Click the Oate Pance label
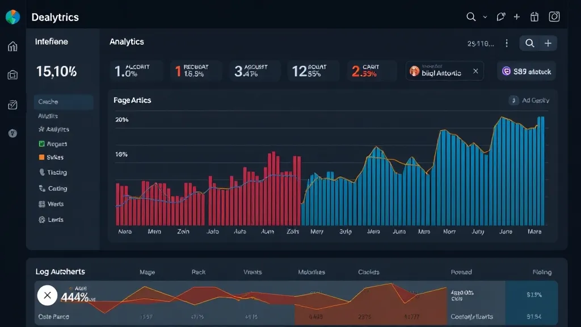Viewport: 581px width, 327px height. coord(54,317)
